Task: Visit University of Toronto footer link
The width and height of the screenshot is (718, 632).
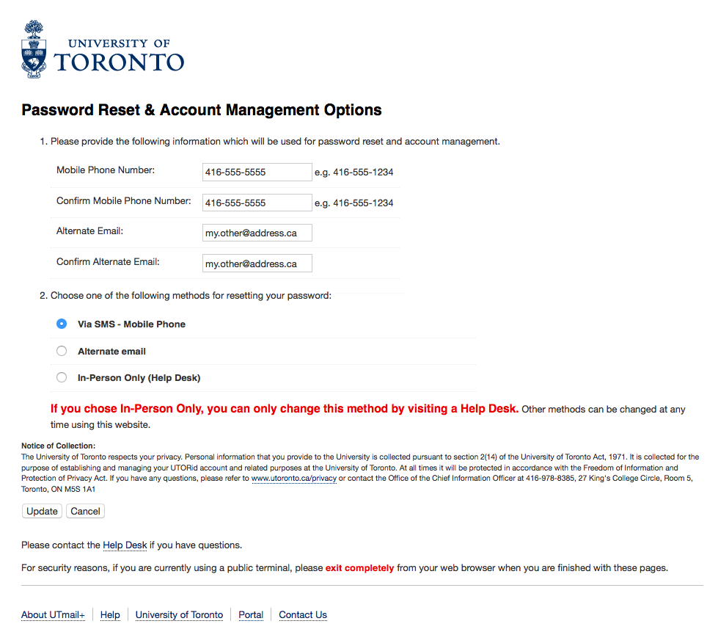Action: pyautogui.click(x=179, y=615)
